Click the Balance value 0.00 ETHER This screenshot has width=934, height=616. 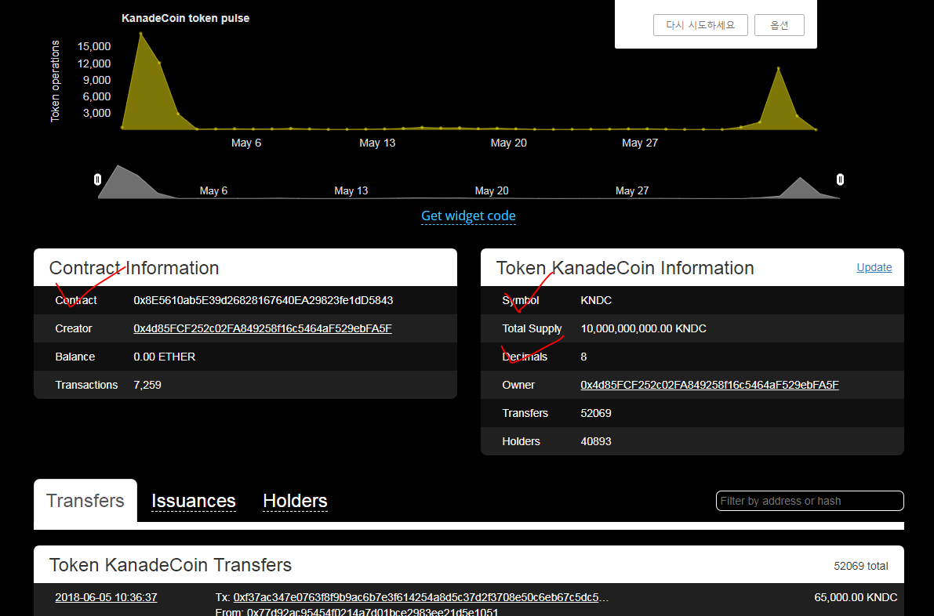pos(165,357)
